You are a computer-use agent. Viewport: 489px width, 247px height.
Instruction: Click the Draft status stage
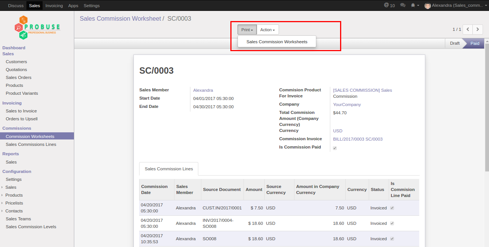coord(454,43)
